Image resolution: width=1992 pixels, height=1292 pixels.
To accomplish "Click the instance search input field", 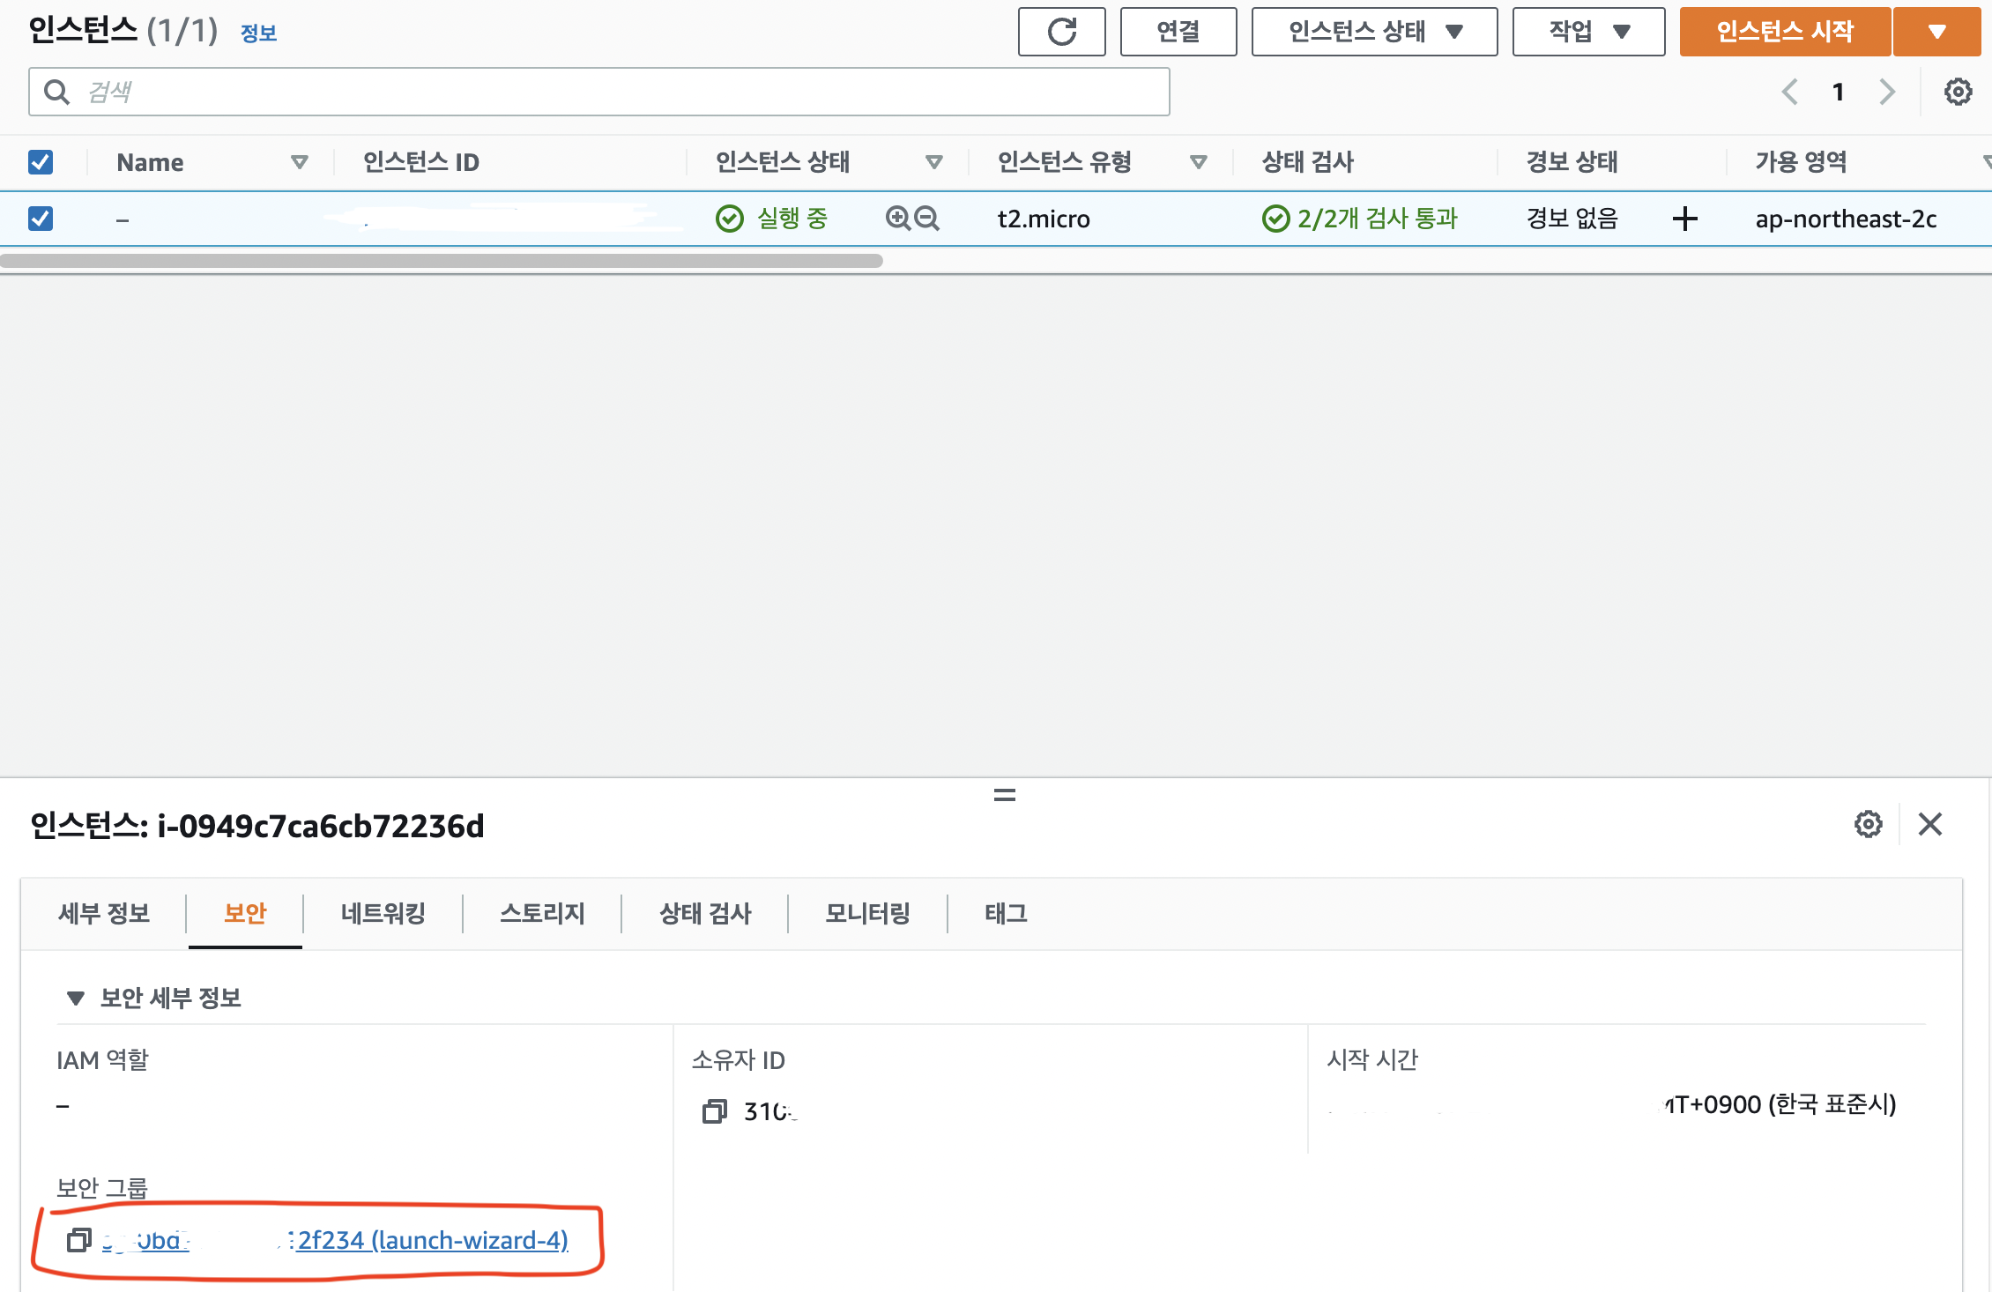I will pos(599,92).
